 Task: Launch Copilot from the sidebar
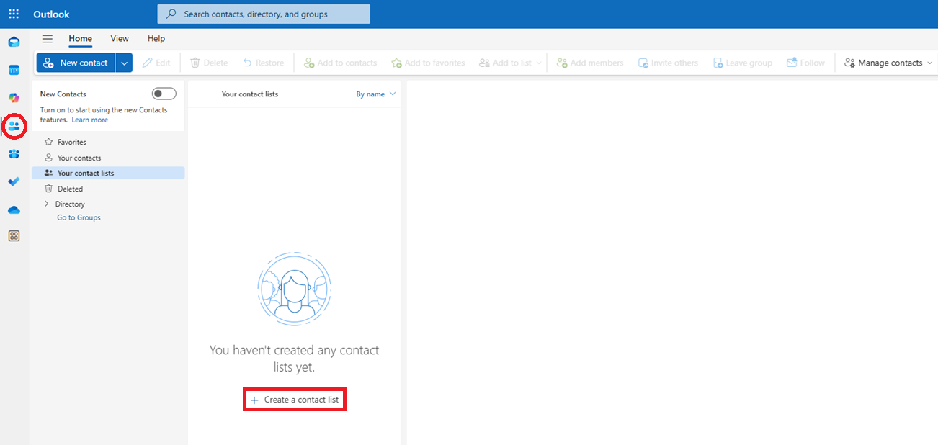[14, 97]
